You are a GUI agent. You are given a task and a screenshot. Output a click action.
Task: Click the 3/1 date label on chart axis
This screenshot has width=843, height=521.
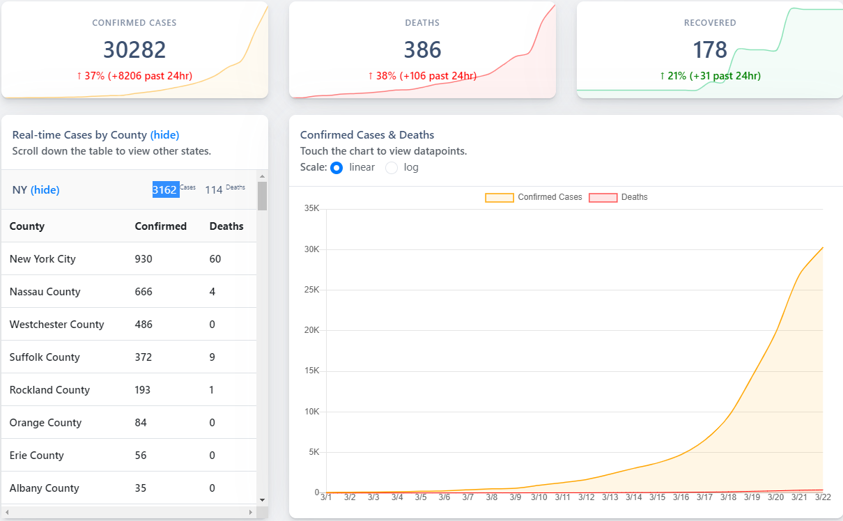pyautogui.click(x=326, y=497)
